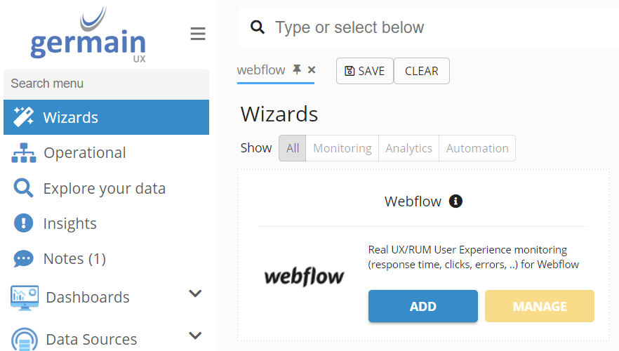Screen dimensions: 619x351
Task: Click the hamburger menu icon
Action: coord(198,34)
